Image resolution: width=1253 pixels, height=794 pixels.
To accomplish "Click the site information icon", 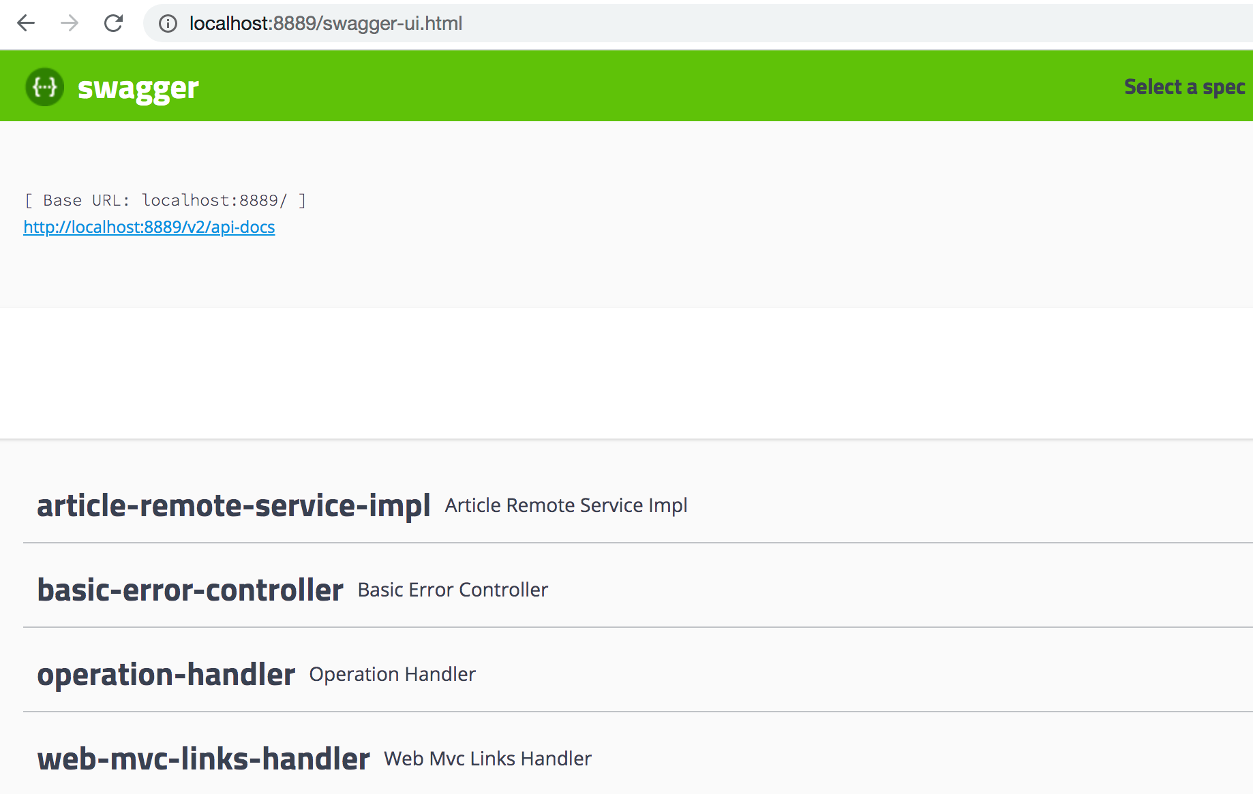I will click(168, 24).
